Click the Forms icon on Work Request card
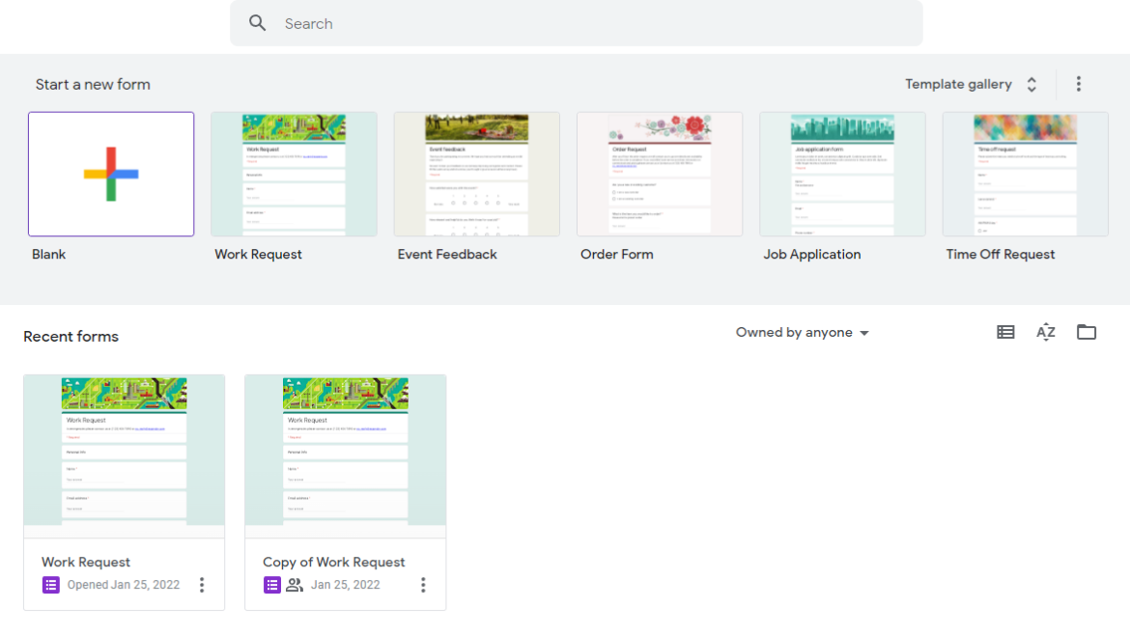This screenshot has height=635, width=1130. tap(50, 585)
